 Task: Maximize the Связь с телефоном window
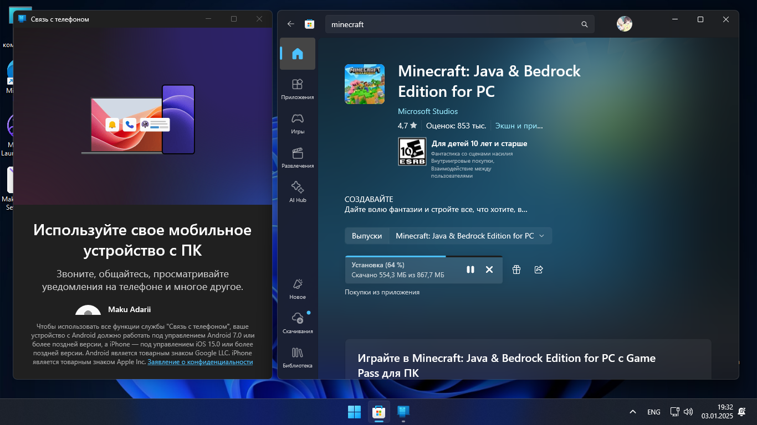click(x=234, y=19)
